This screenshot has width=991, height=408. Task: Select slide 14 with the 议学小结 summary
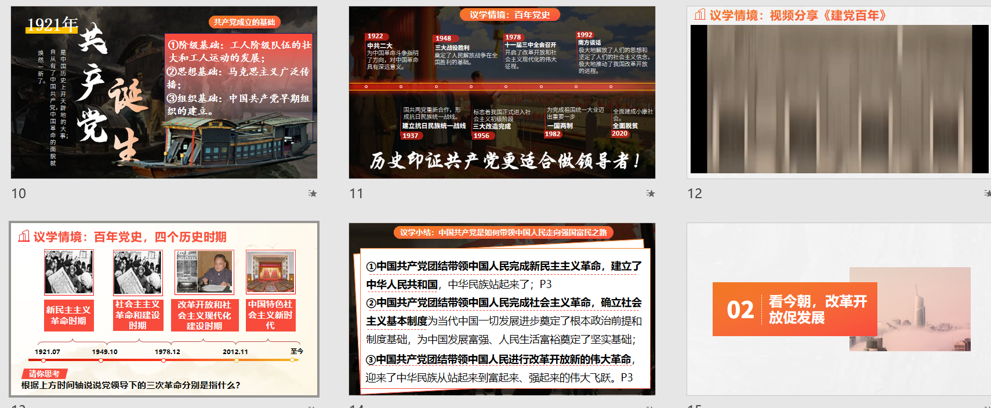pyautogui.click(x=502, y=309)
